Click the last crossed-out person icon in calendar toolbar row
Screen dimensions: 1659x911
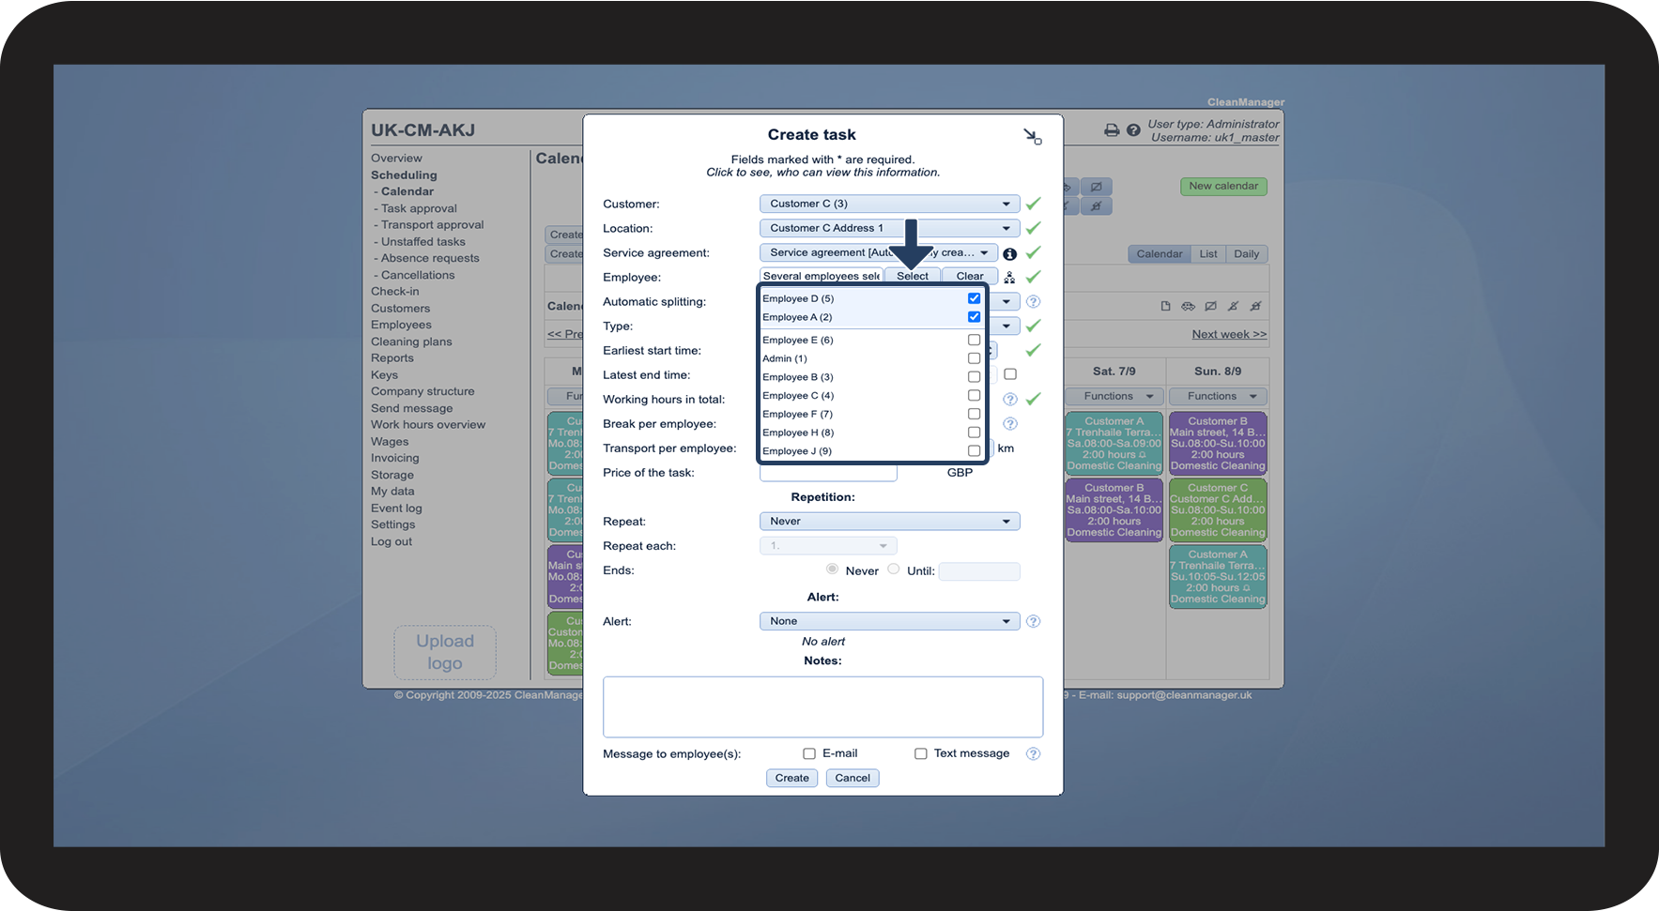coord(1255,306)
